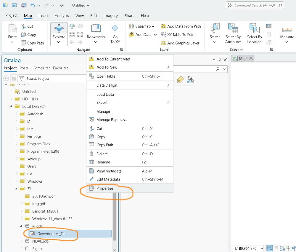Switch to the Analysis ribbon tab
Screen dimensions: 296x252
coord(62,16)
